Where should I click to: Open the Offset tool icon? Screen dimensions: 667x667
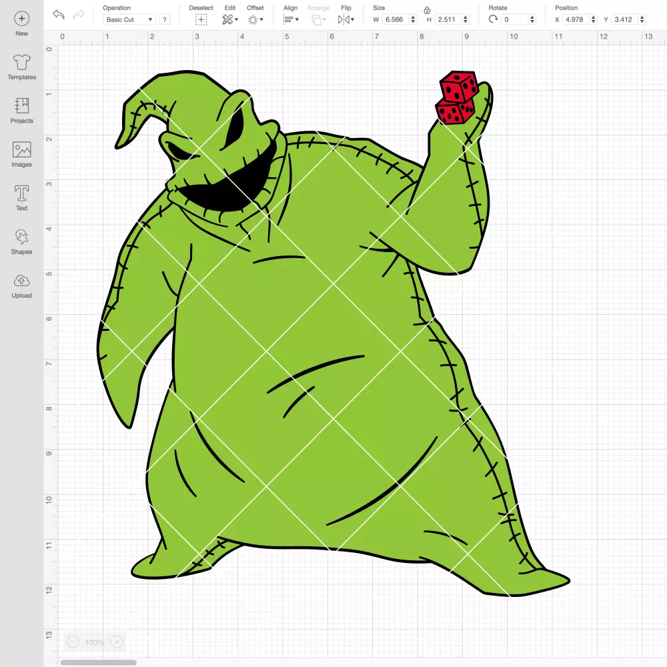[253, 19]
